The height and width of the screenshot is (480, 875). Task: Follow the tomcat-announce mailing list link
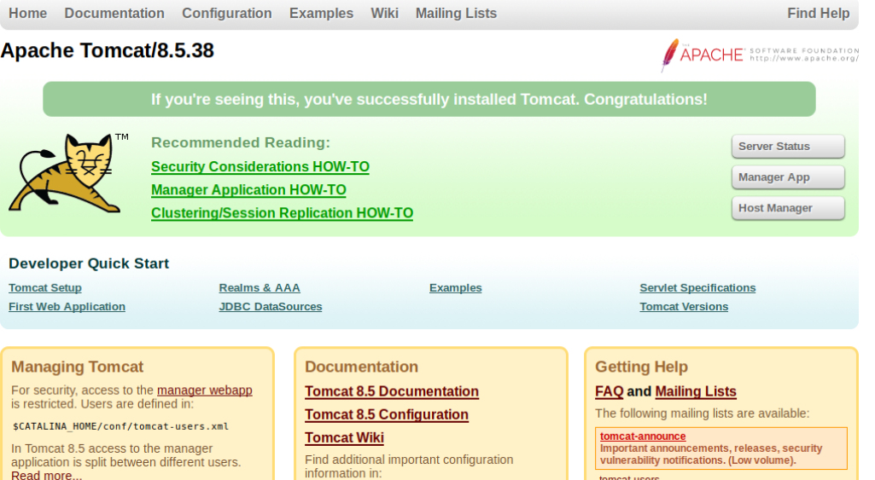pyautogui.click(x=643, y=437)
